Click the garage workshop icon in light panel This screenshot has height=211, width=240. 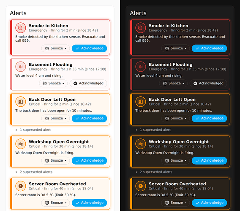(x=21, y=144)
